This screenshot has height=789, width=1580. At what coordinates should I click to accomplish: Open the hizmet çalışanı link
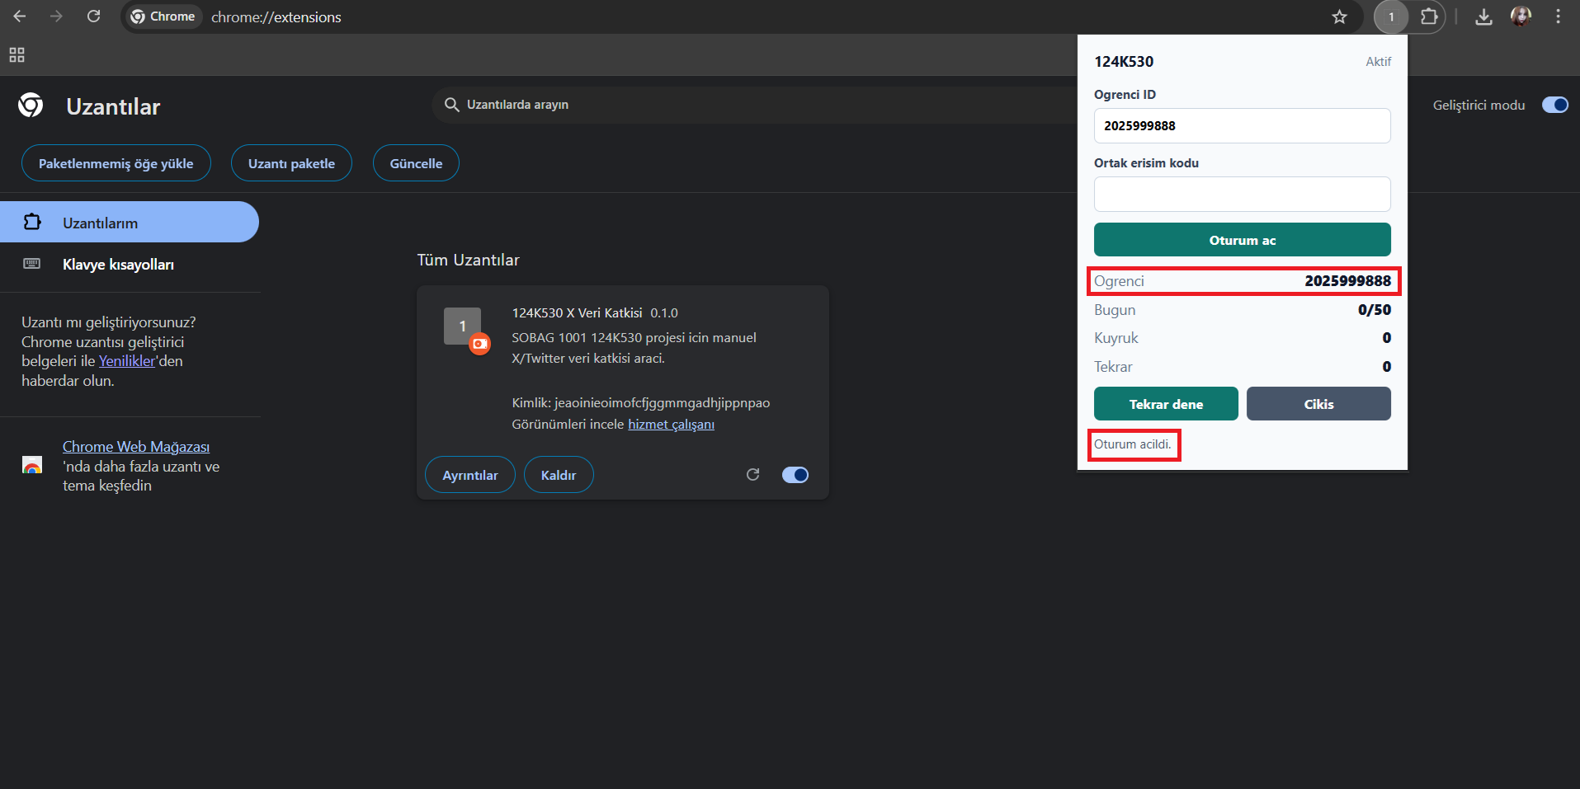(671, 424)
